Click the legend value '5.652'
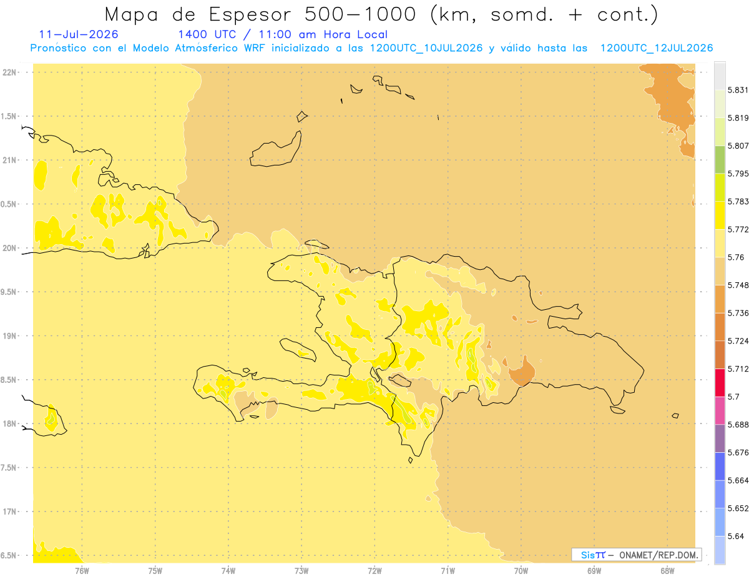Screen dimensions: 749x579 coord(738,508)
